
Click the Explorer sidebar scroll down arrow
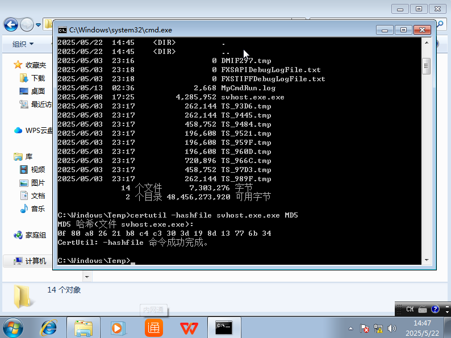[87, 277]
